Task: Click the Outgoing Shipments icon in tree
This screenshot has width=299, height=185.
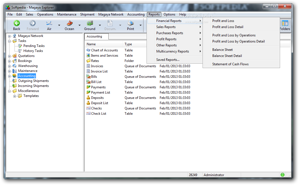Action: [x=14, y=81]
